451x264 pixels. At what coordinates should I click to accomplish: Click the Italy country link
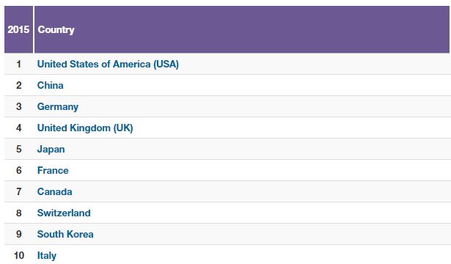click(47, 255)
